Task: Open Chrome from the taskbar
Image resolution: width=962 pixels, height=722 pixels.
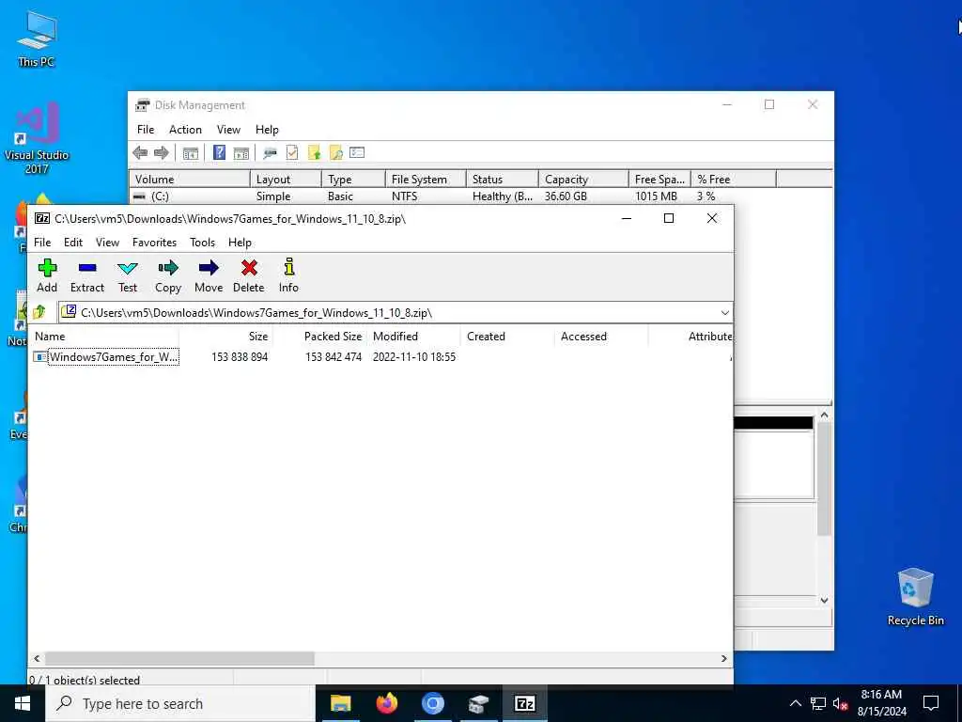Action: click(432, 703)
